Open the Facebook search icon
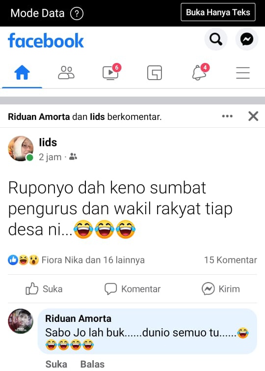The width and height of the screenshot is (265, 371). click(216, 39)
